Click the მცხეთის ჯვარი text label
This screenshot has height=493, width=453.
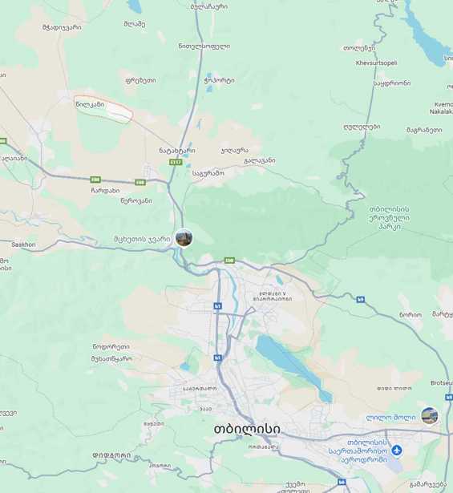[x=142, y=240]
